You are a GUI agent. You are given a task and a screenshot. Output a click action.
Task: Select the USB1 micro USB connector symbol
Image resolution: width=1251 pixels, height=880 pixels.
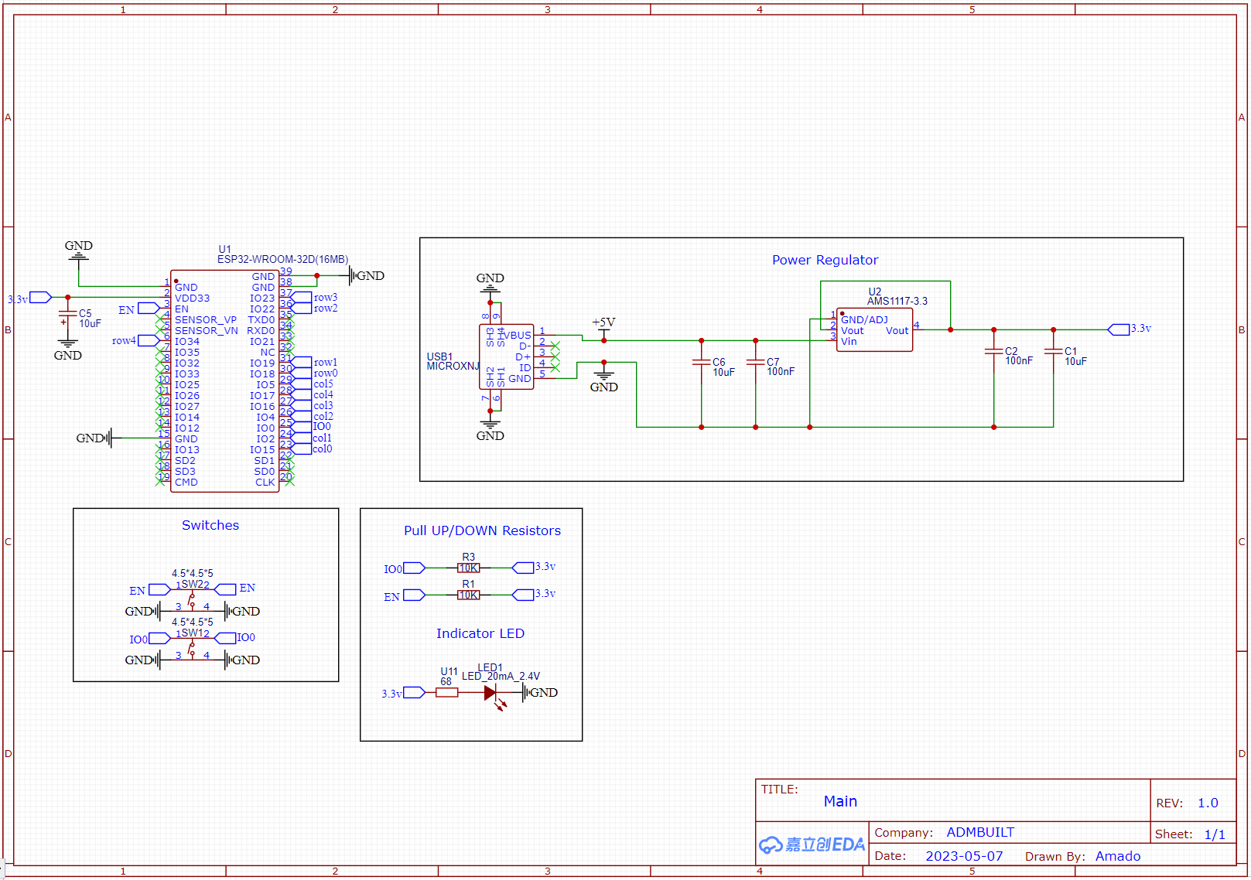(507, 356)
